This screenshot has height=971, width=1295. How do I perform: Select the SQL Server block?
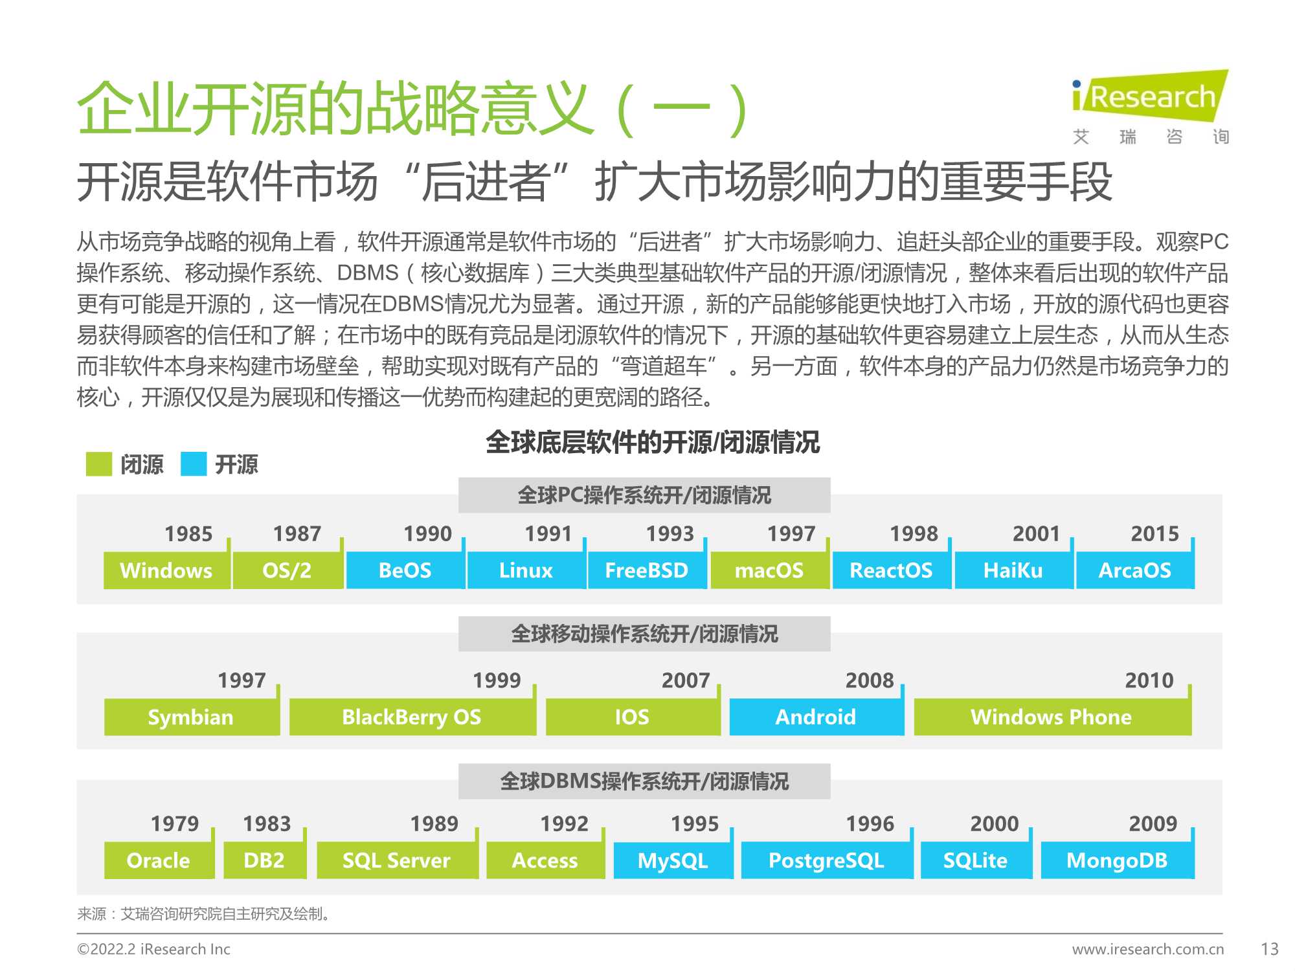(x=396, y=860)
